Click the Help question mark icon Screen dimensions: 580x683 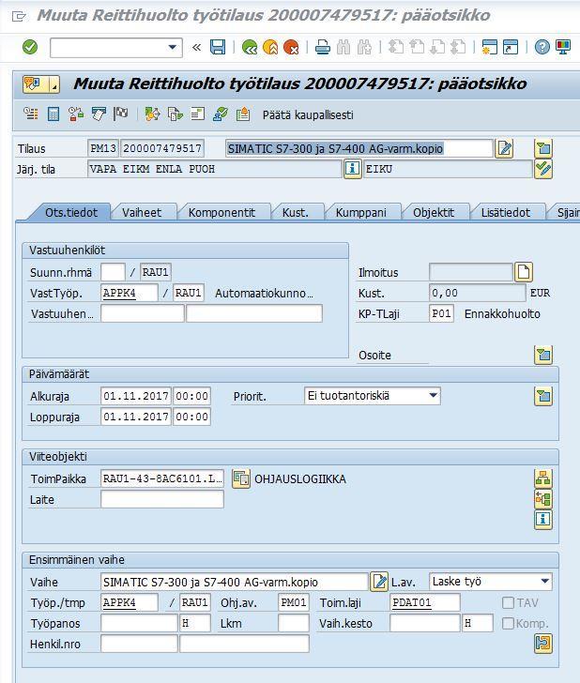click(542, 47)
